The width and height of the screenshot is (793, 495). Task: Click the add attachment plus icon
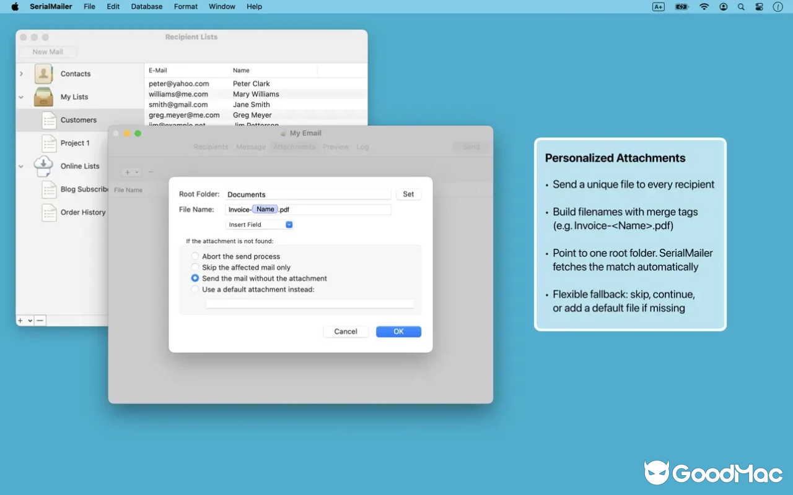click(128, 172)
